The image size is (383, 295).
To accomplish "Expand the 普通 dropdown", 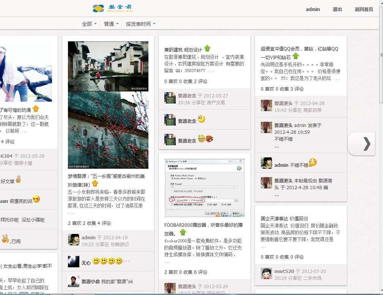I will (x=111, y=24).
